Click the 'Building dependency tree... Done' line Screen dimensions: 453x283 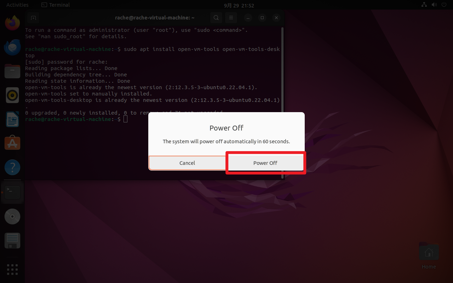[x=76, y=75]
